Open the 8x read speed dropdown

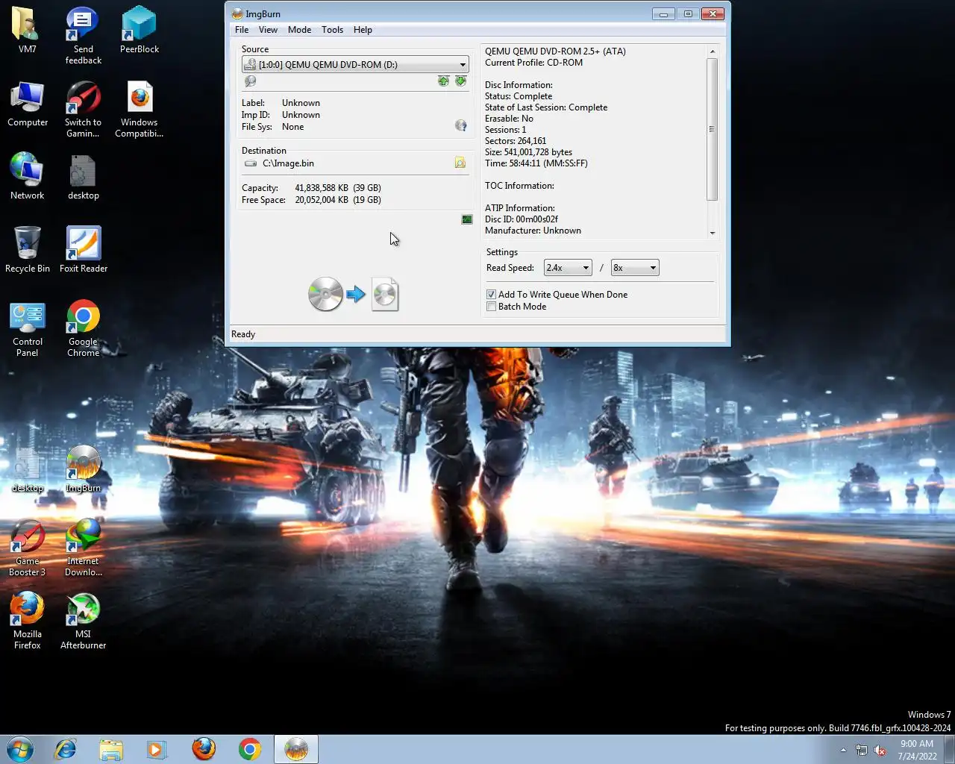tap(635, 267)
